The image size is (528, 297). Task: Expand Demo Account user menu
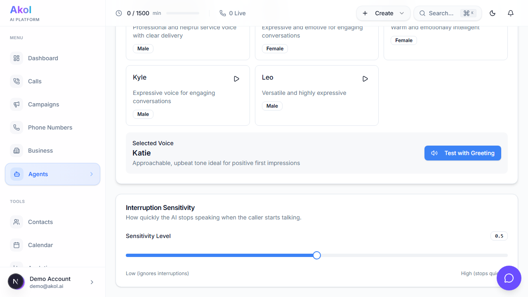tap(92, 282)
